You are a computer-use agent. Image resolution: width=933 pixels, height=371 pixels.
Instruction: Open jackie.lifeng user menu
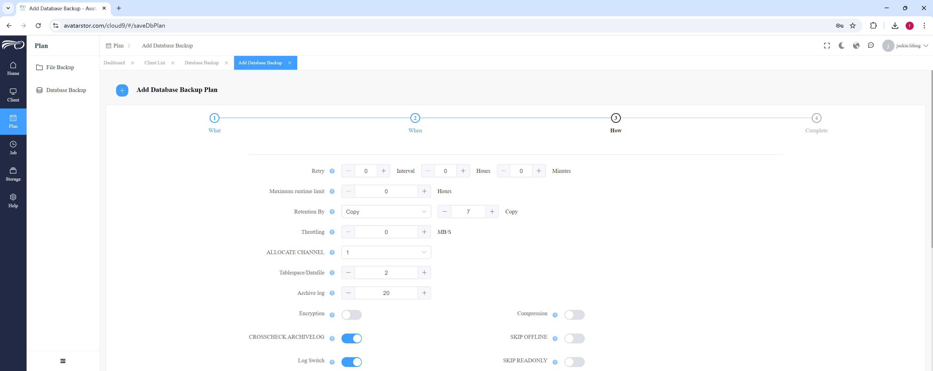click(905, 46)
